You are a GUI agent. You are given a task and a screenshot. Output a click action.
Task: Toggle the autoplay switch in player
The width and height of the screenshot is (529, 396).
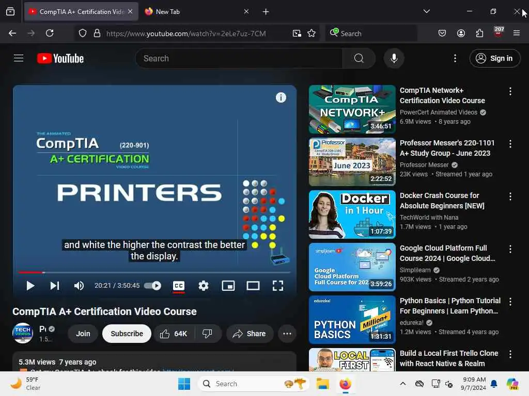click(x=152, y=286)
